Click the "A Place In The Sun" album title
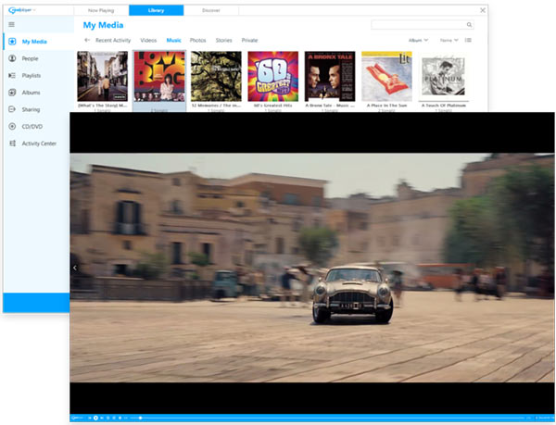This screenshot has height=425, width=556. 386,106
